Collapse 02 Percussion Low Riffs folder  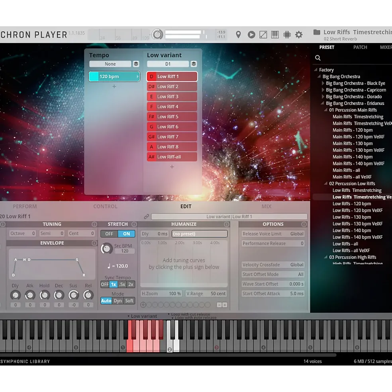[325, 183]
